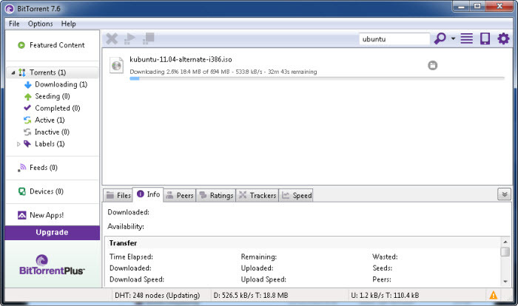The width and height of the screenshot is (518, 306).
Task: Switch to the Trackers tab
Action: coord(258,196)
